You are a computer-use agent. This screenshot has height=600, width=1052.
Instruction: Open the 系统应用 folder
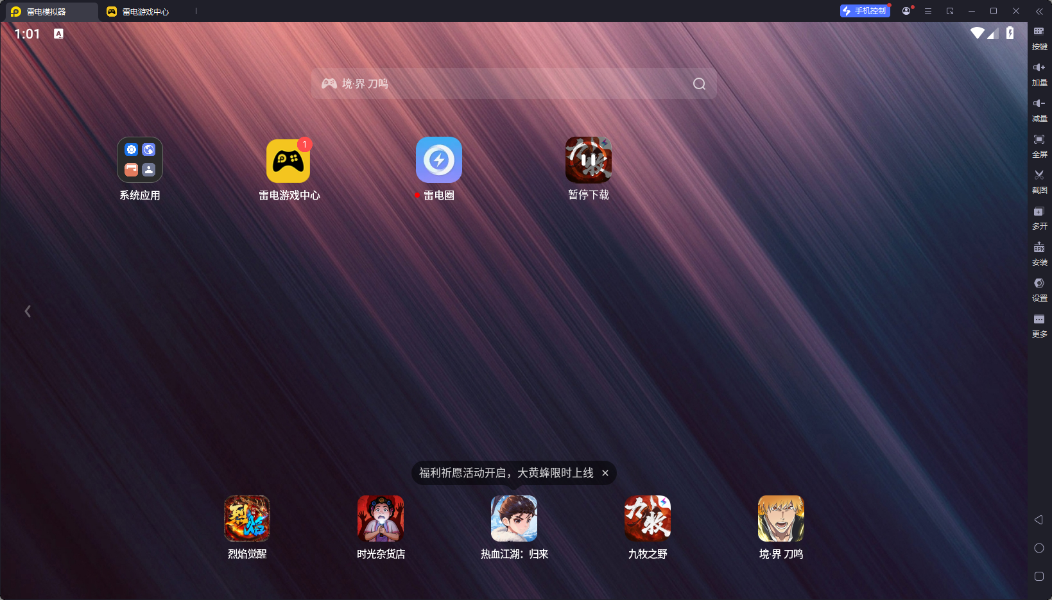coord(140,160)
